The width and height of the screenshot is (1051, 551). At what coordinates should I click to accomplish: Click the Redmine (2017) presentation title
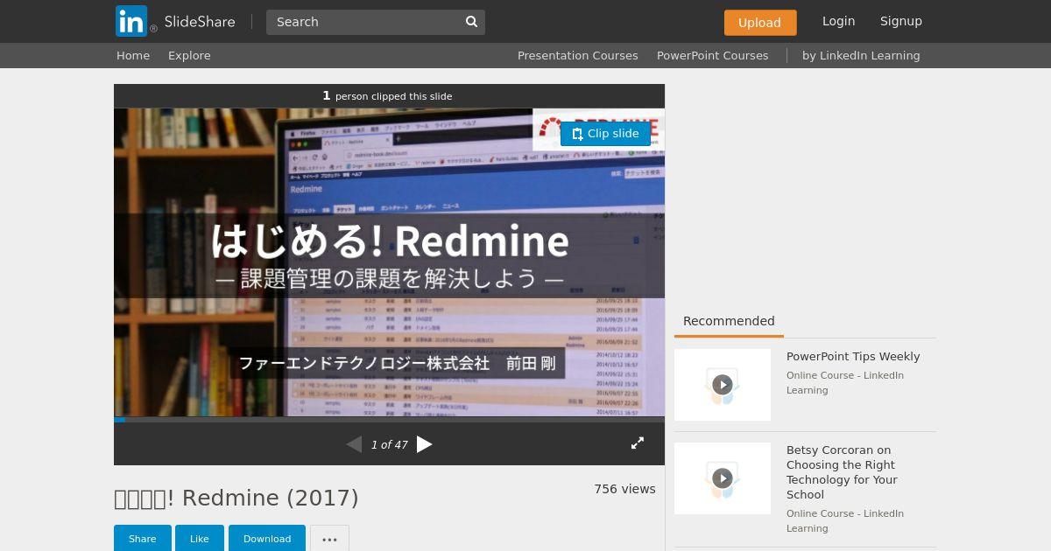(236, 498)
